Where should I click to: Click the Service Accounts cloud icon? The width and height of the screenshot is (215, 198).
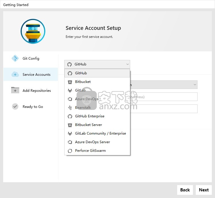click(15, 74)
